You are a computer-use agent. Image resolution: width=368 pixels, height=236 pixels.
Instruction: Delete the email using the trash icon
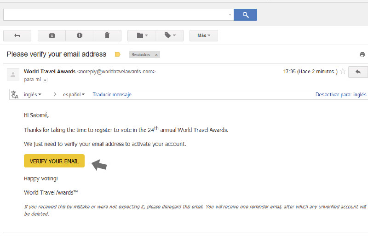pos(107,35)
